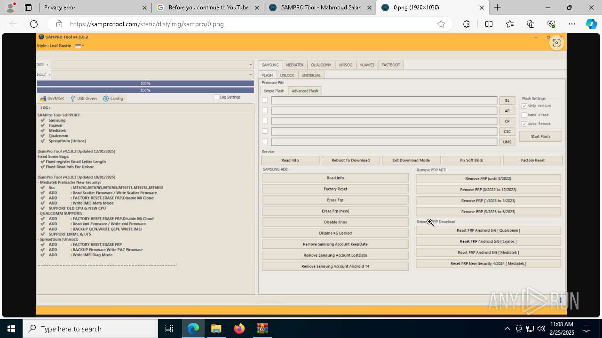
Task: Open the tab actions menu icon
Action: tap(28, 8)
